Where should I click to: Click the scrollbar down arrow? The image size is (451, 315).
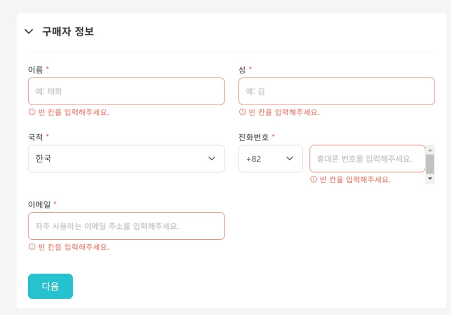click(430, 179)
